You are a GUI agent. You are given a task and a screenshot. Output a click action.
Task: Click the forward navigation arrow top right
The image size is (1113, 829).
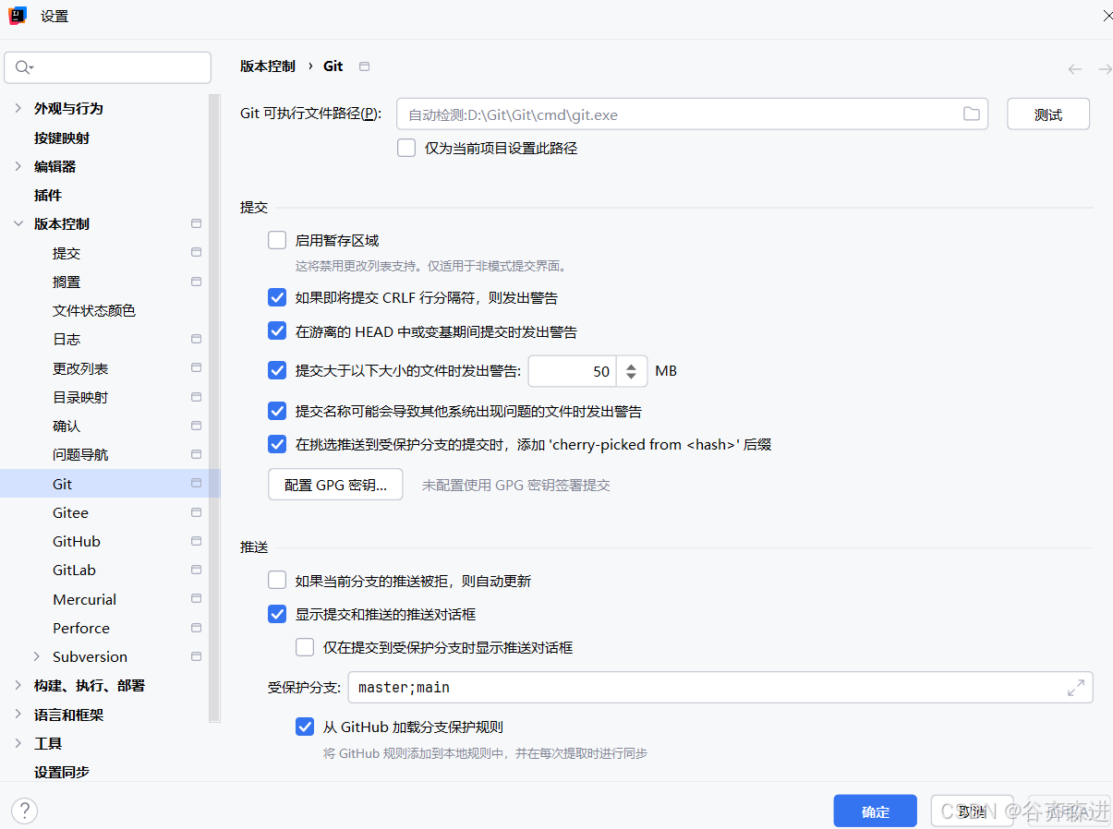coord(1105,68)
